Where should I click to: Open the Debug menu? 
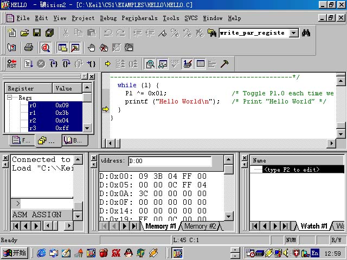tap(108, 18)
